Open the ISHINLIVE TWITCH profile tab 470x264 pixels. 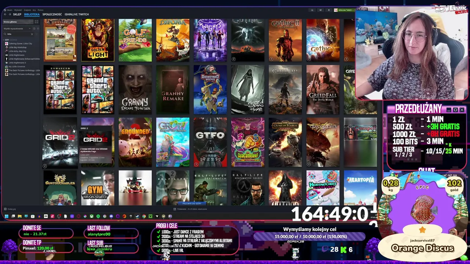point(77,14)
